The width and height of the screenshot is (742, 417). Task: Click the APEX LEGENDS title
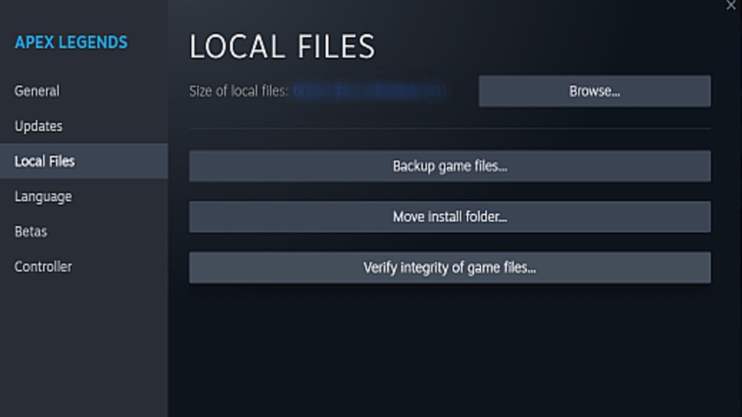point(71,42)
